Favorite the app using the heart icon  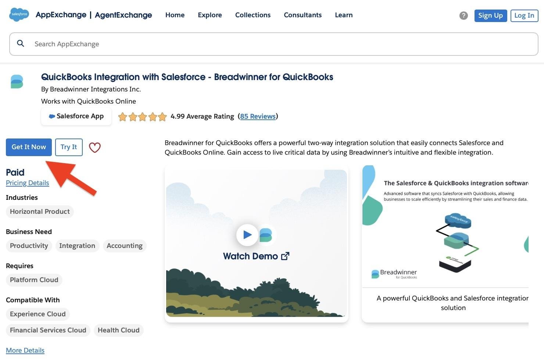(95, 147)
